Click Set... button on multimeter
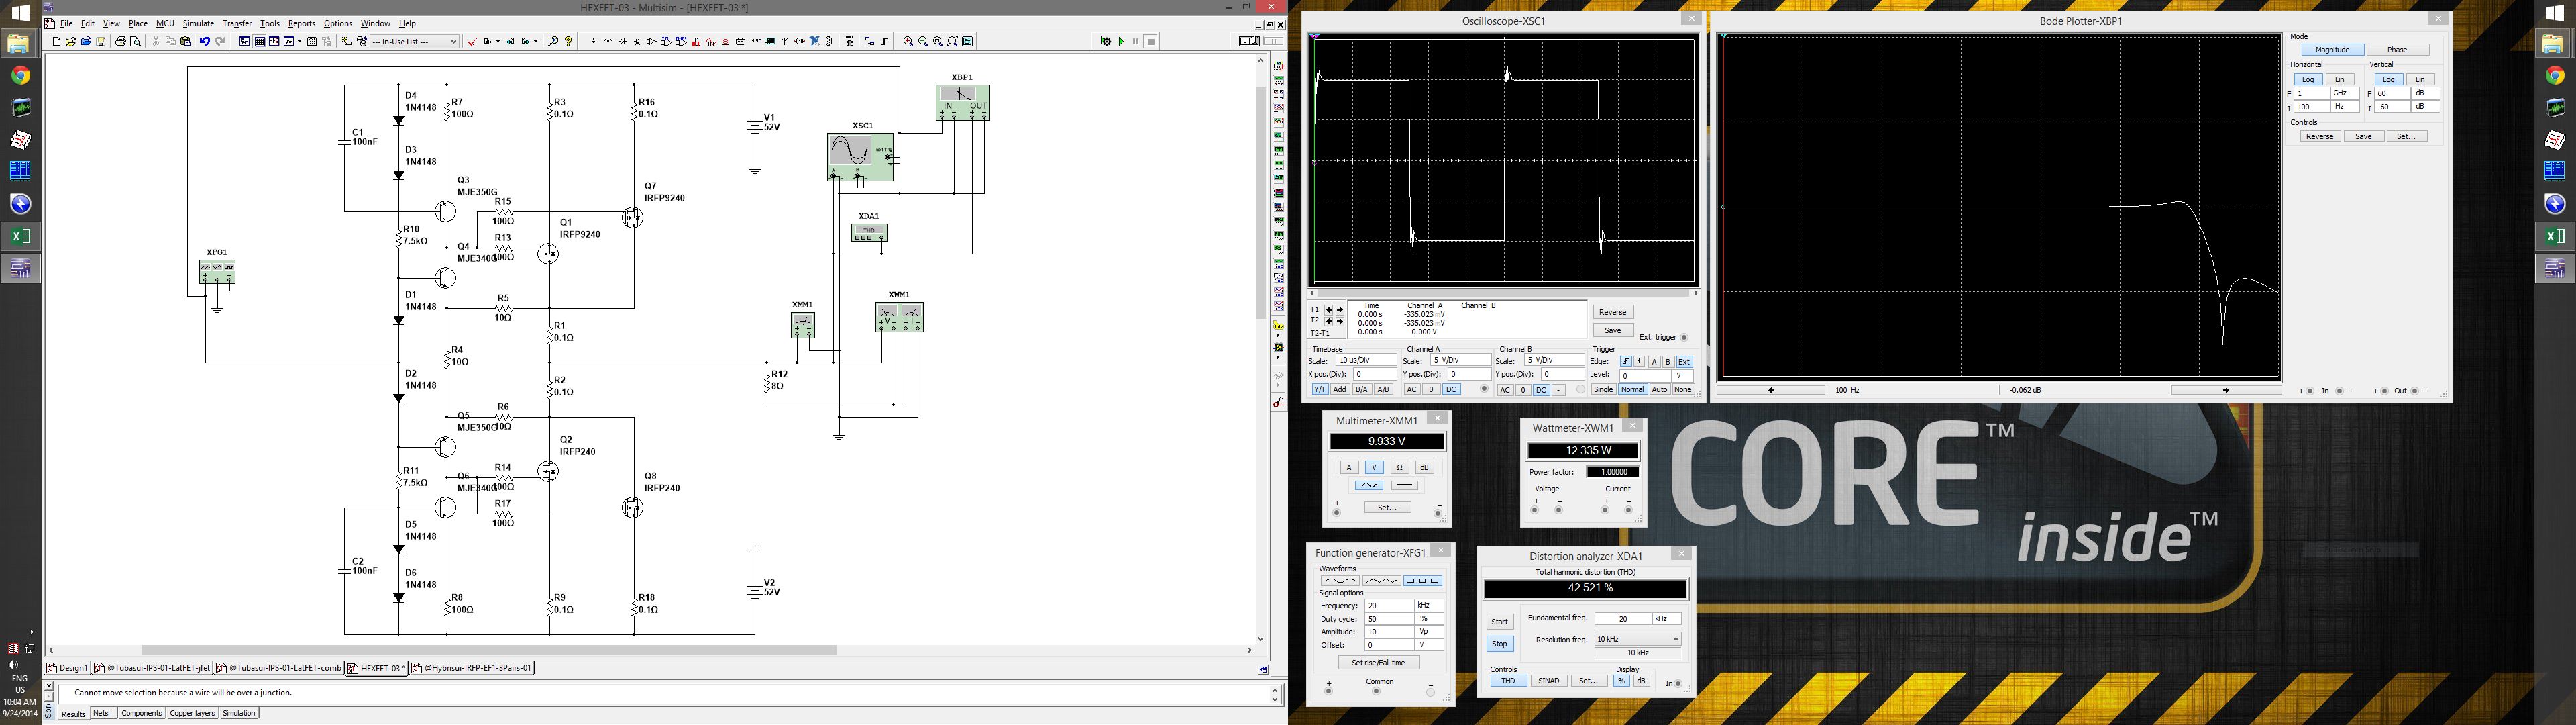The image size is (2576, 725). 1387,507
